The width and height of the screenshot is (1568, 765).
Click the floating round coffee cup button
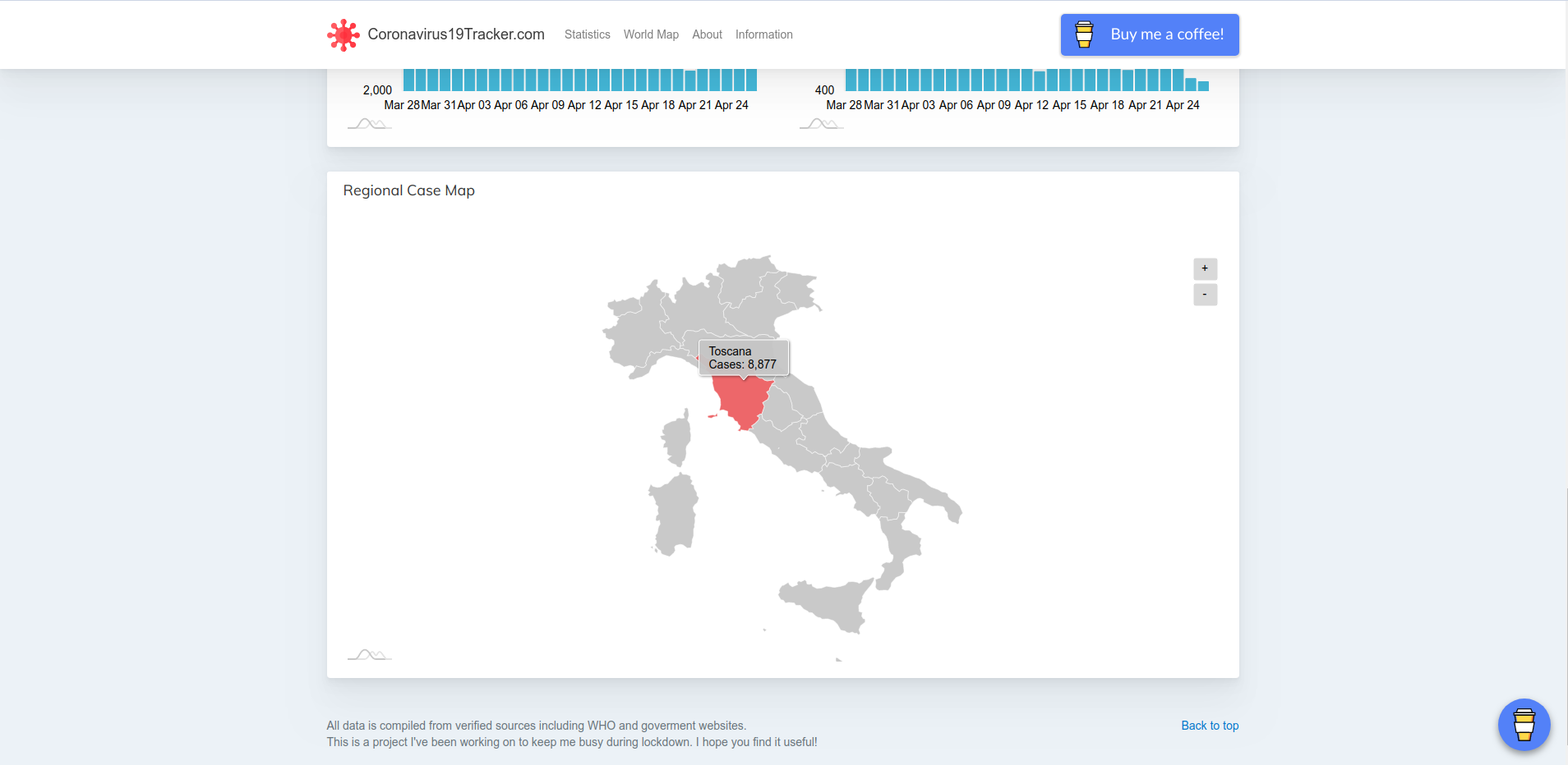pos(1524,725)
